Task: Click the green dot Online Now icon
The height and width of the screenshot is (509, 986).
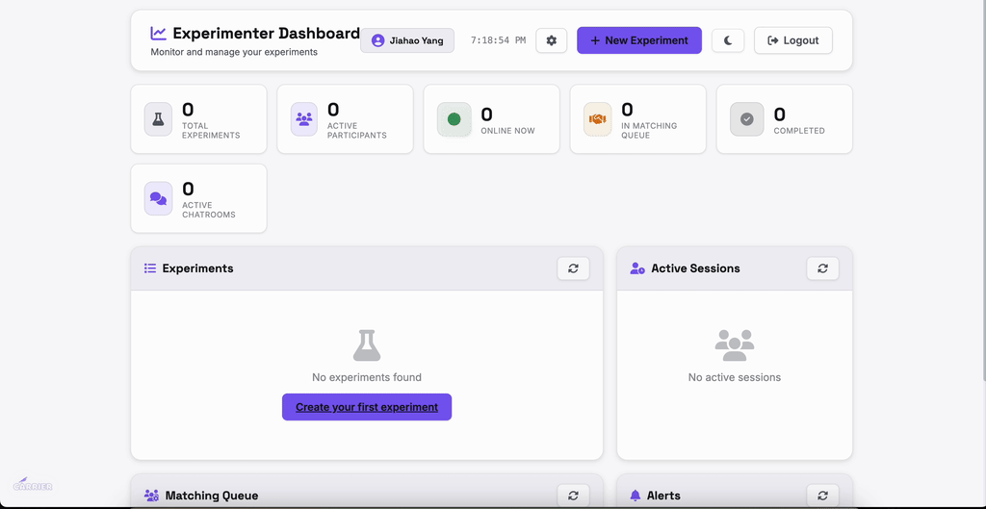Action: (x=454, y=119)
